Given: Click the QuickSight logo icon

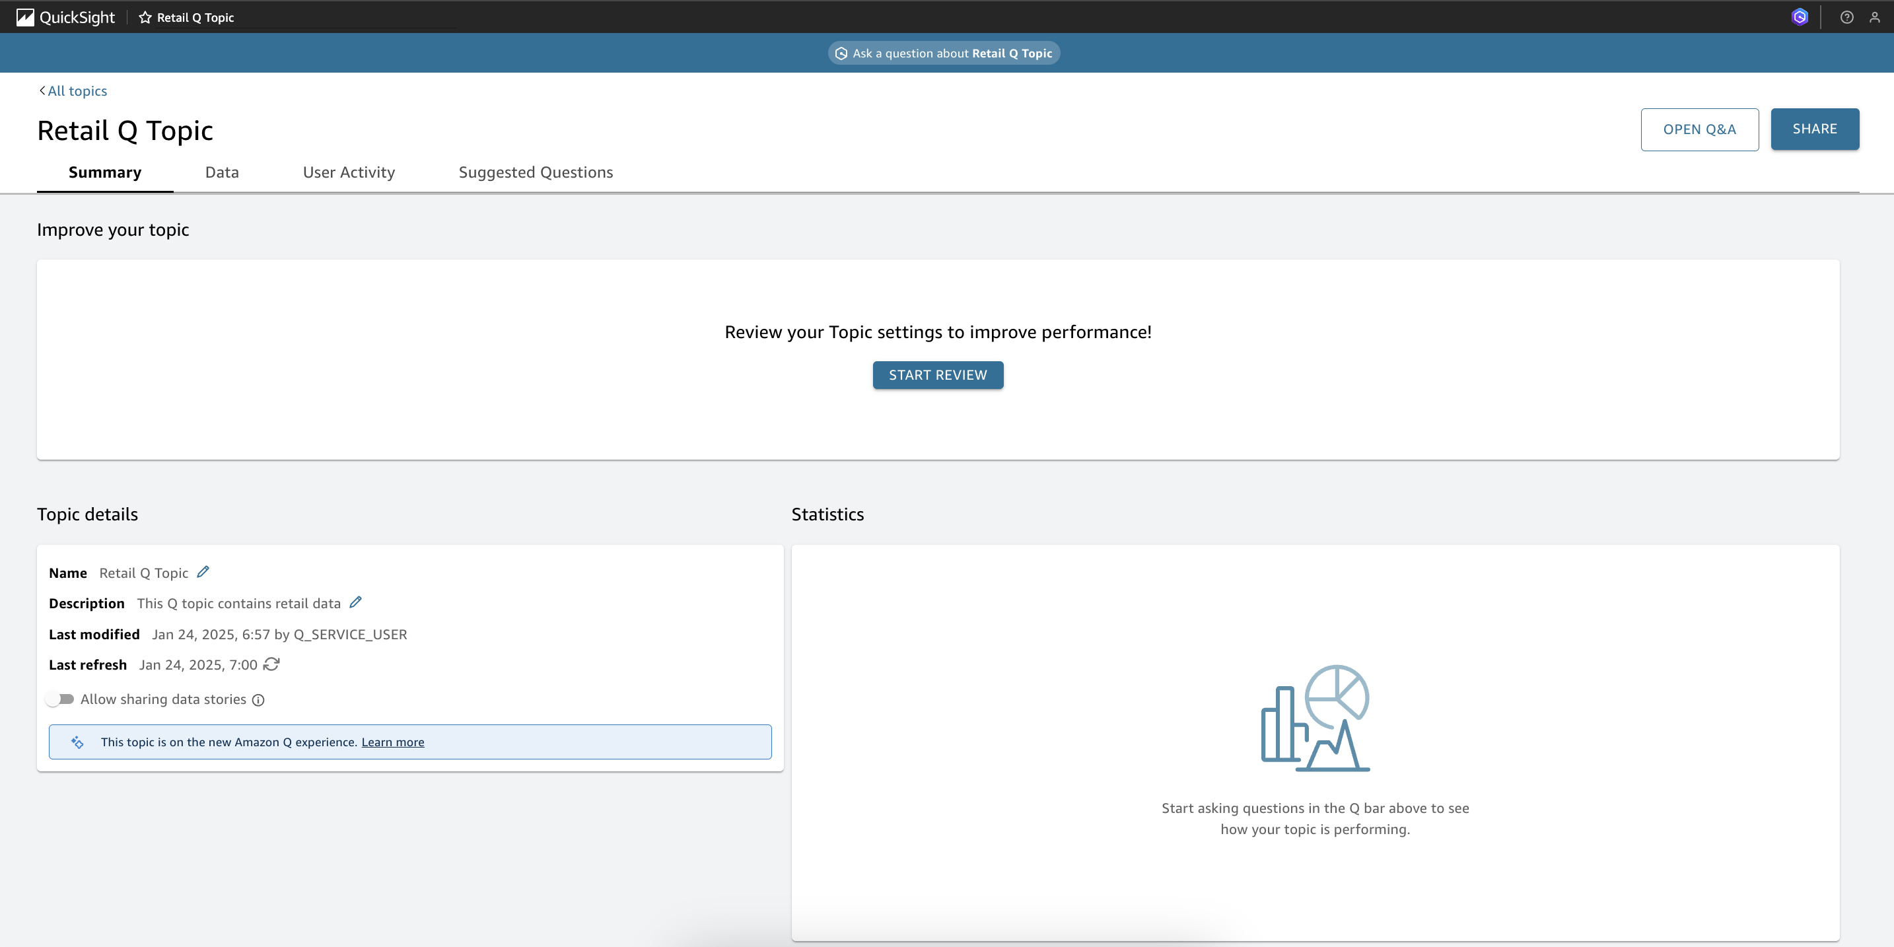Looking at the screenshot, I should point(25,17).
